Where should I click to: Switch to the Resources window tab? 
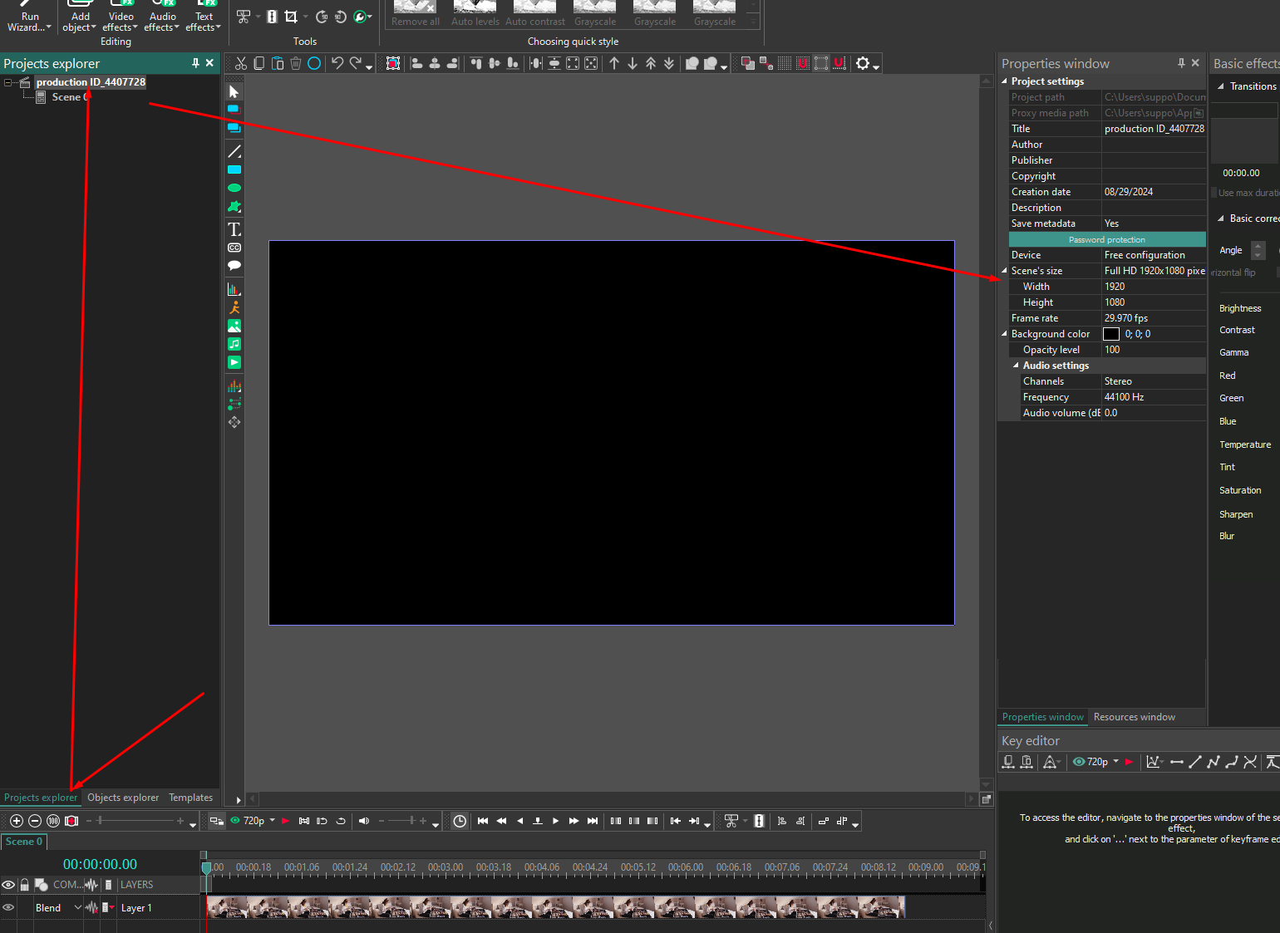[1135, 717]
